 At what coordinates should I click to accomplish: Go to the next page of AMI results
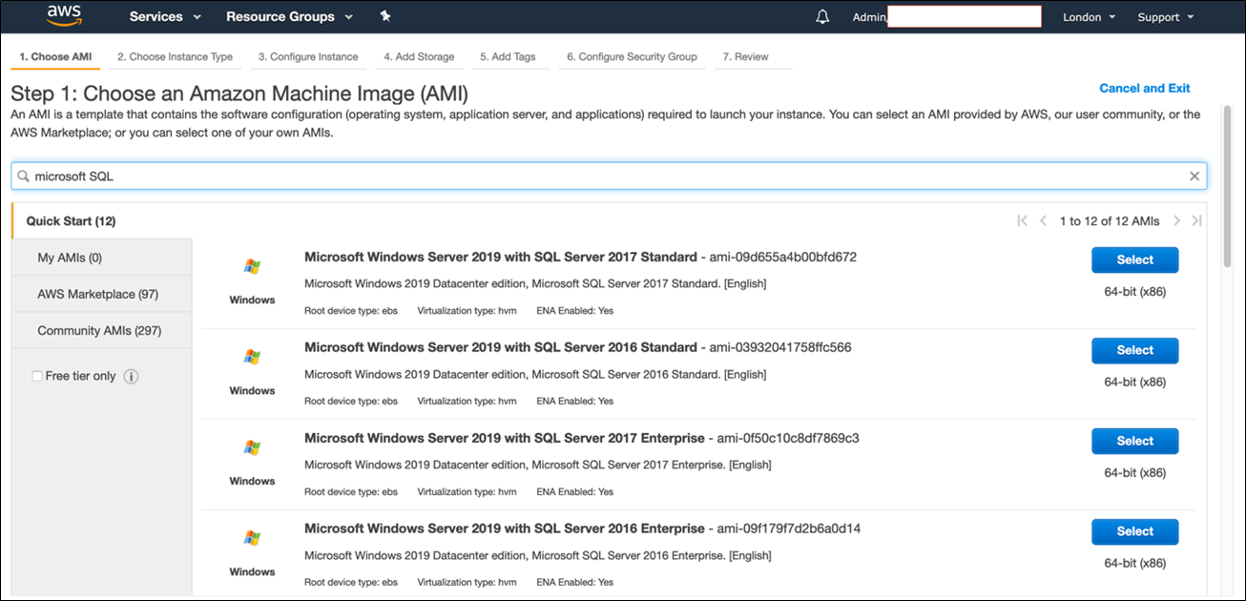1177,220
